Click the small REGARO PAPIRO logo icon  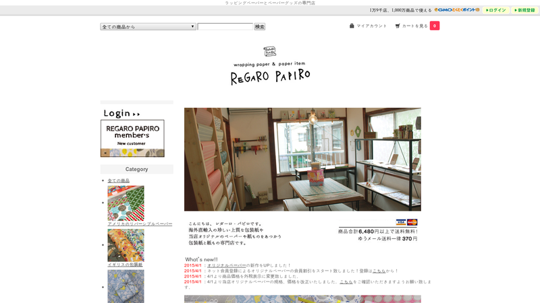coord(269,52)
